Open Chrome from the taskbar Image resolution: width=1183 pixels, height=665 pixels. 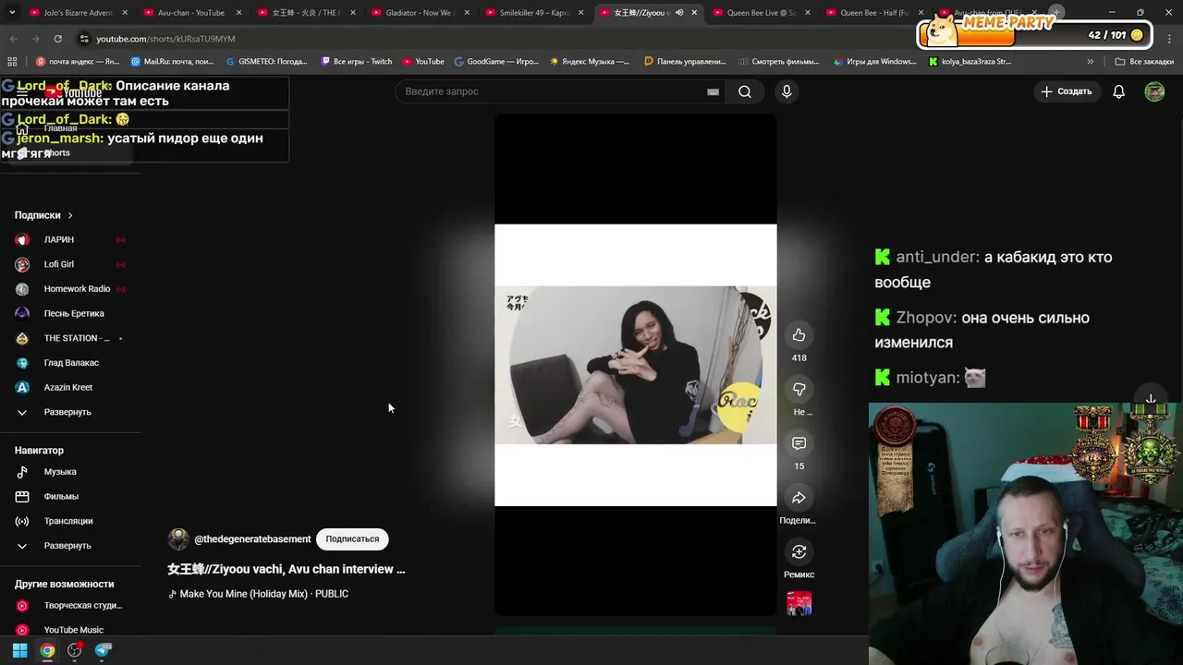click(x=47, y=650)
